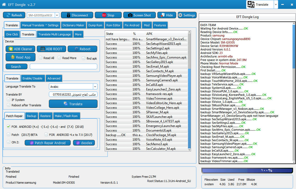The width and height of the screenshot is (296, 189).
Task: Open Make / Flash Rom tab
Action: 66,116
